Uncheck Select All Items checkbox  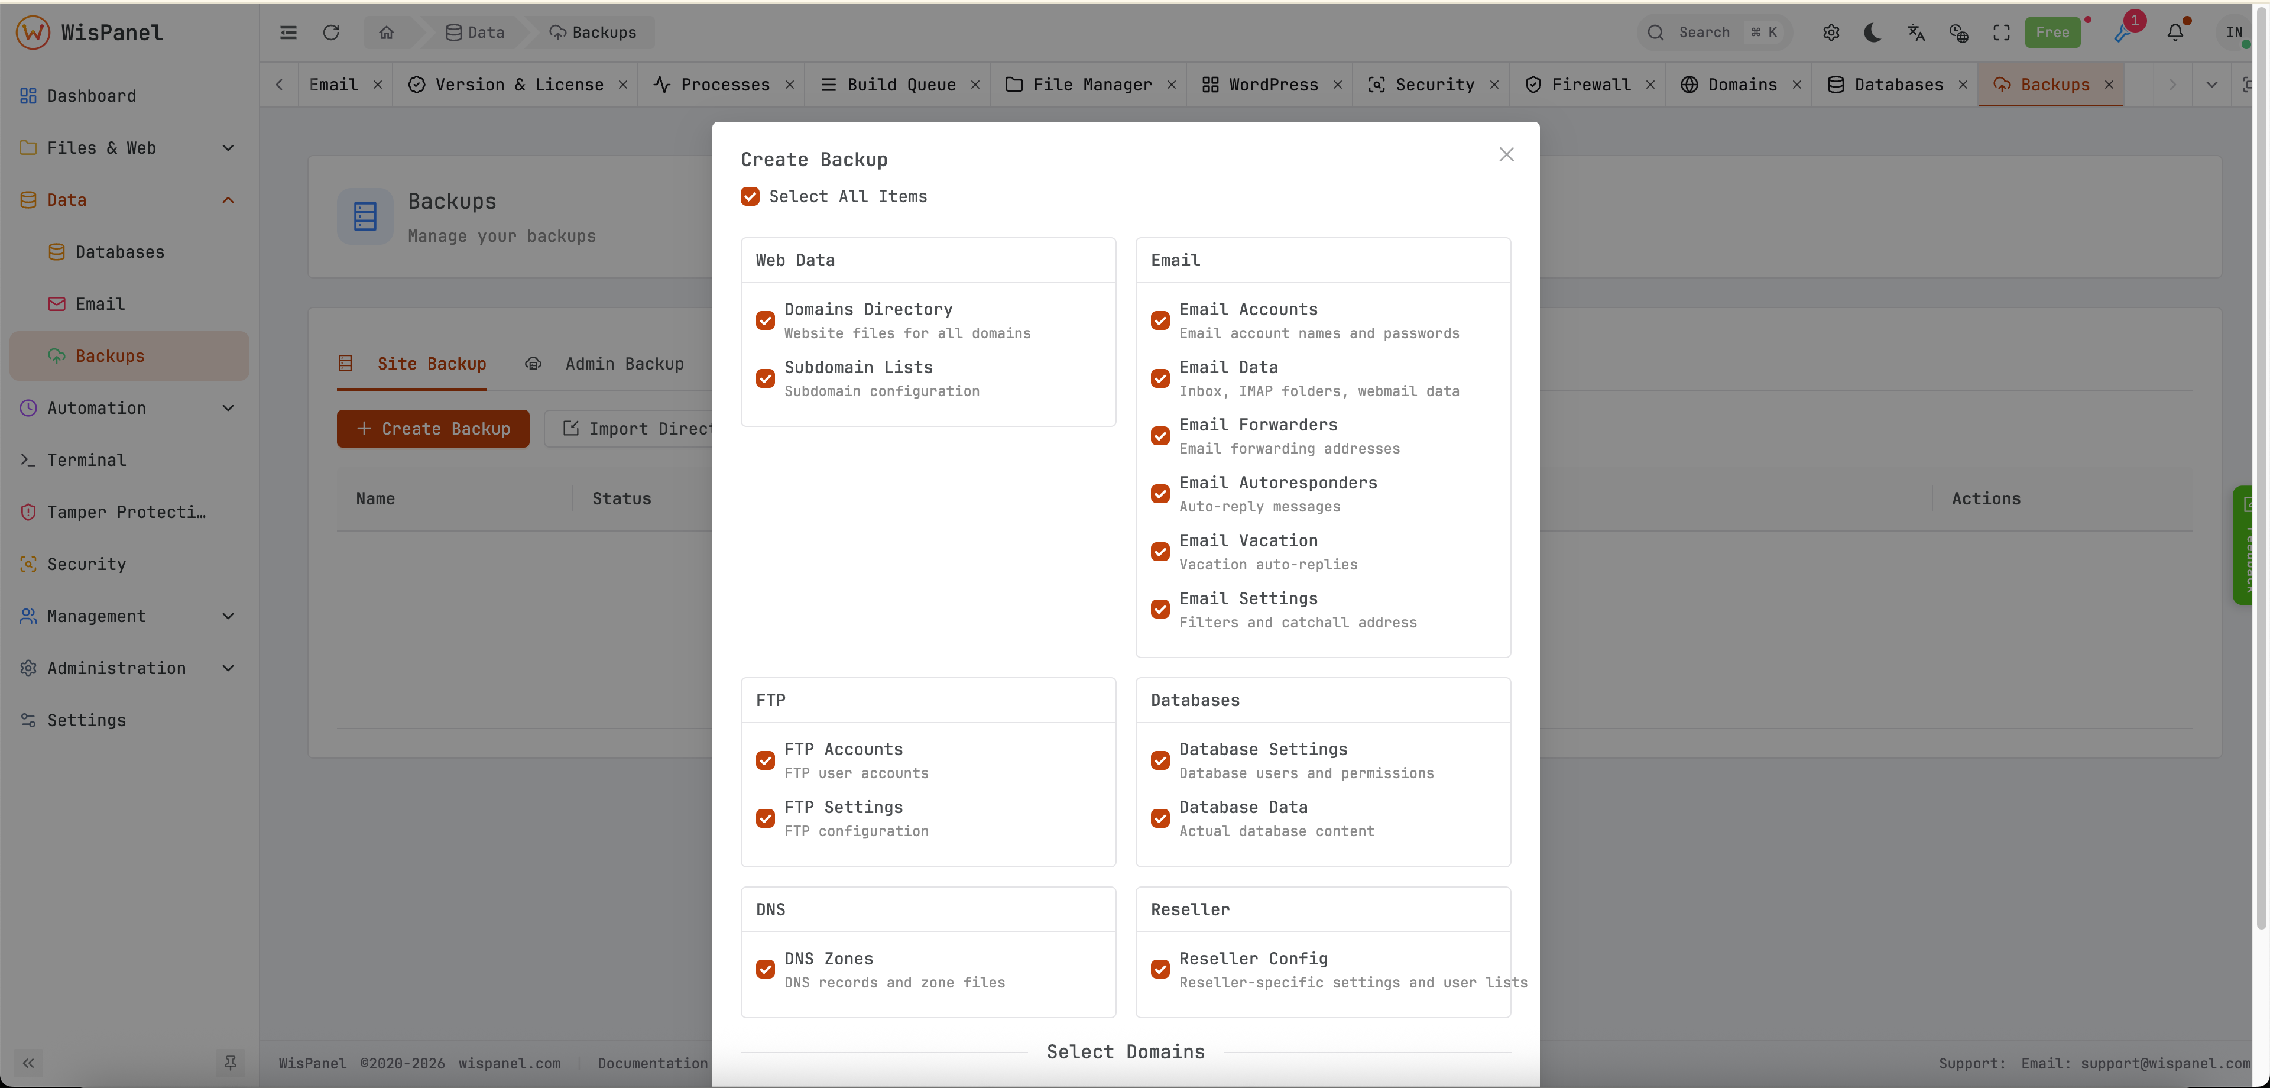pyautogui.click(x=750, y=197)
